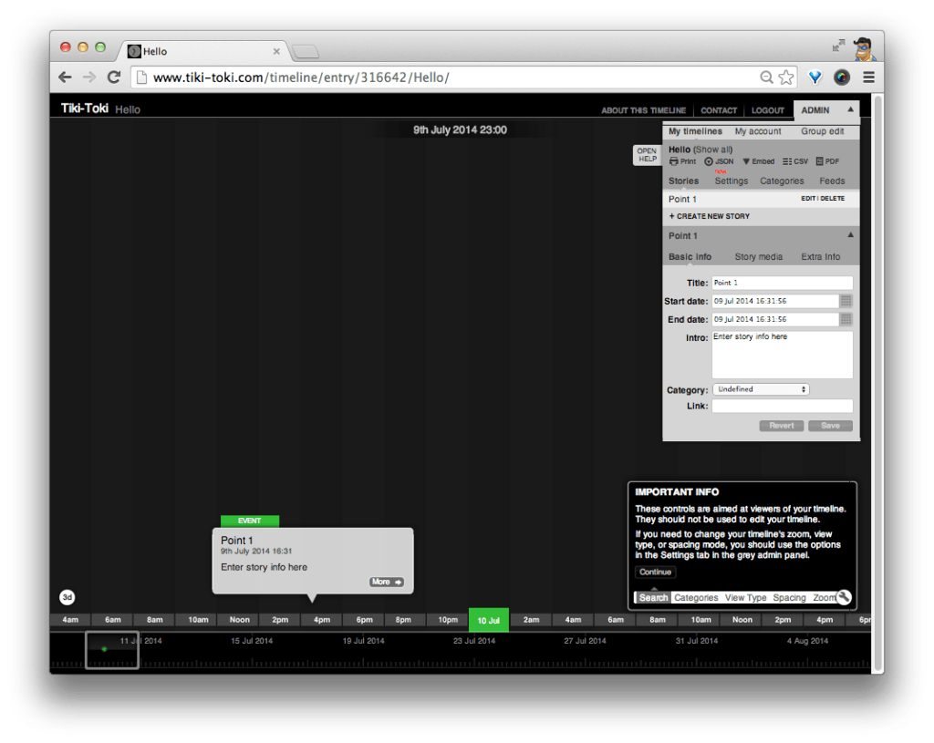Image resolution: width=934 pixels, height=743 pixels.
Task: Download timeline using the PDF icon
Action: 819,161
